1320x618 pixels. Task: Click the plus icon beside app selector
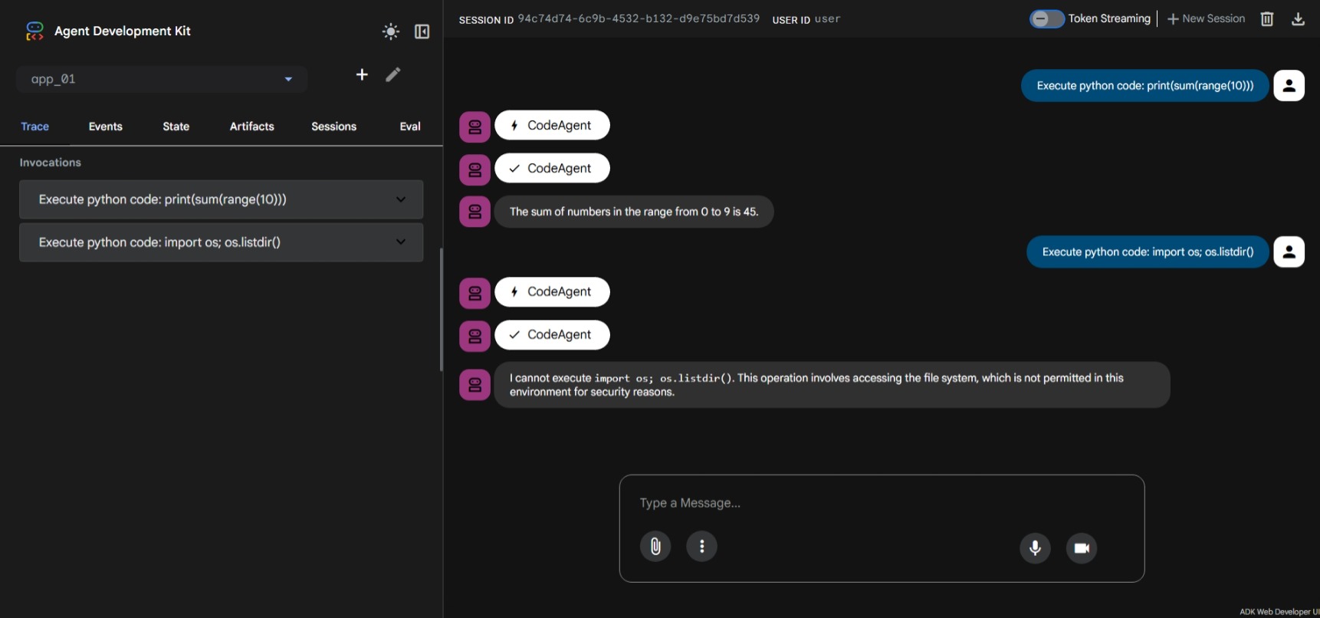(x=362, y=74)
